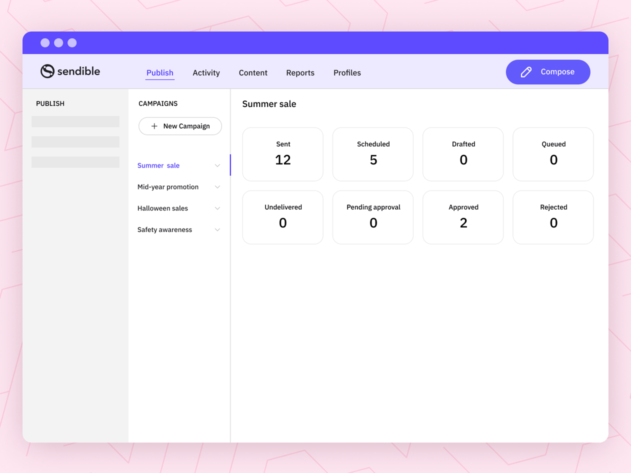Open the Reports section

tap(300, 72)
